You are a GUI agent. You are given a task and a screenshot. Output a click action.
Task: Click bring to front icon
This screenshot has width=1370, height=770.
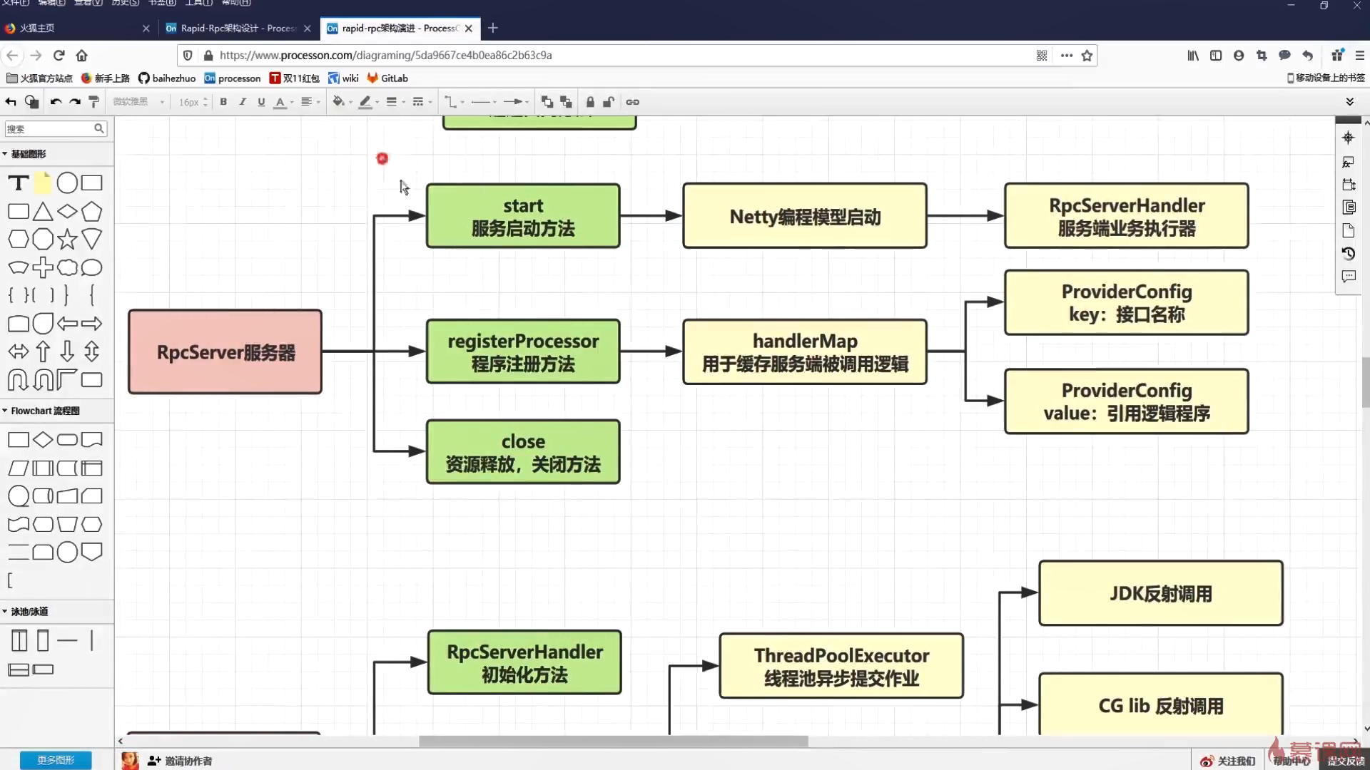[547, 102]
